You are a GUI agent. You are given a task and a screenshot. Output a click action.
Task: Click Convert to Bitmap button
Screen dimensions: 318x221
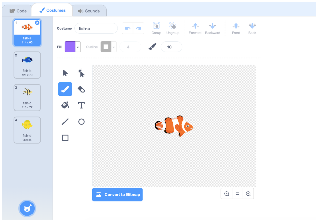[x=117, y=195]
